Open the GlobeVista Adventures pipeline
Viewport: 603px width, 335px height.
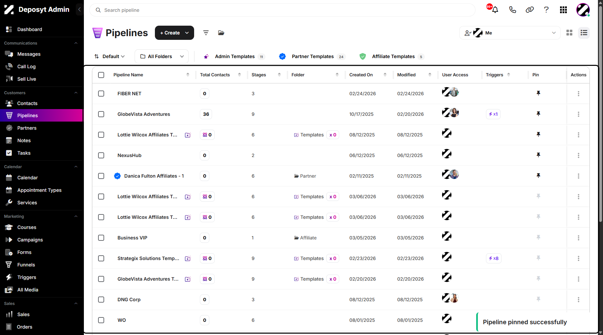click(x=144, y=114)
